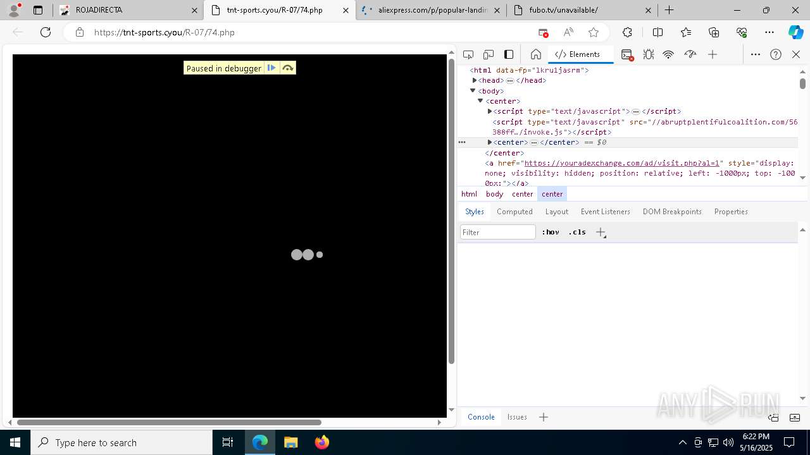This screenshot has width=810, height=455.
Task: Open Firefox from the taskbar
Action: tap(322, 442)
